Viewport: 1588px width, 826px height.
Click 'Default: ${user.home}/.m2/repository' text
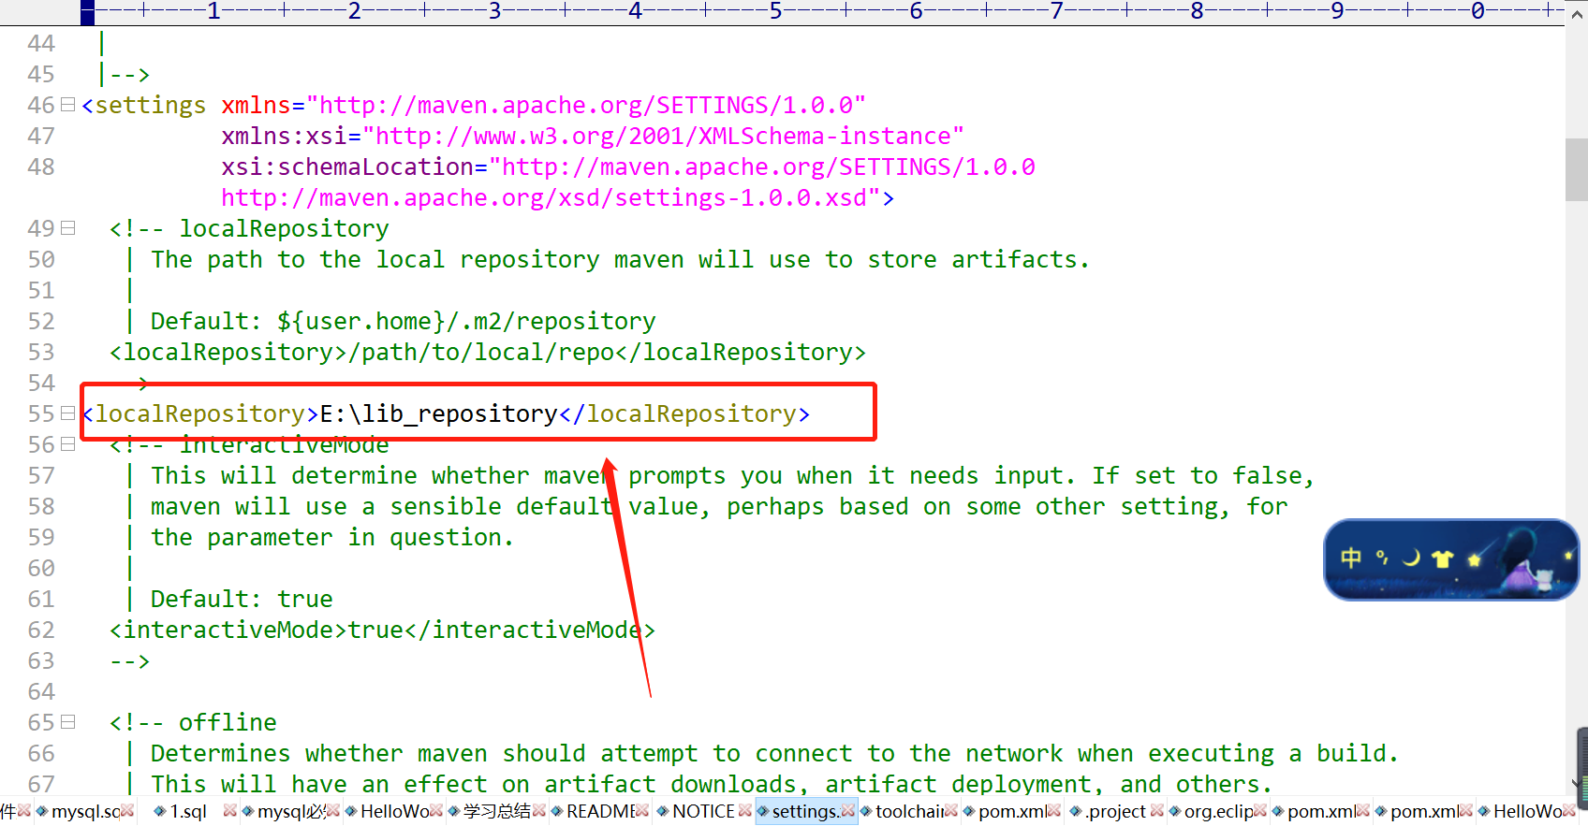tap(404, 321)
